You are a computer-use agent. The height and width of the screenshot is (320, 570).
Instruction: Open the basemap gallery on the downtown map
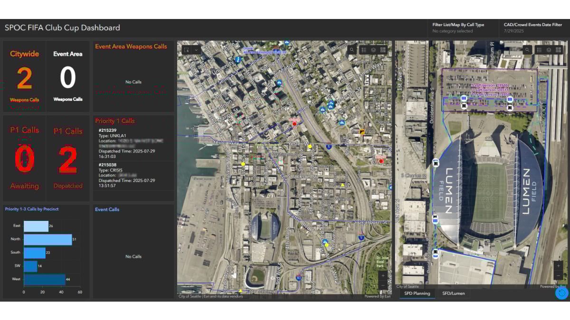(x=383, y=49)
